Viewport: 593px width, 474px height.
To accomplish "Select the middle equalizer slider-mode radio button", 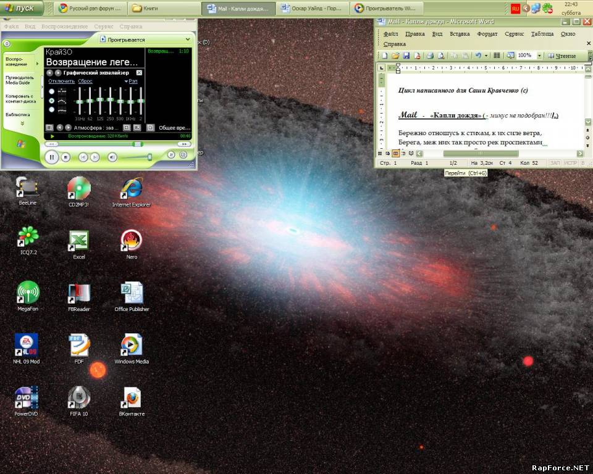I will (51, 101).
